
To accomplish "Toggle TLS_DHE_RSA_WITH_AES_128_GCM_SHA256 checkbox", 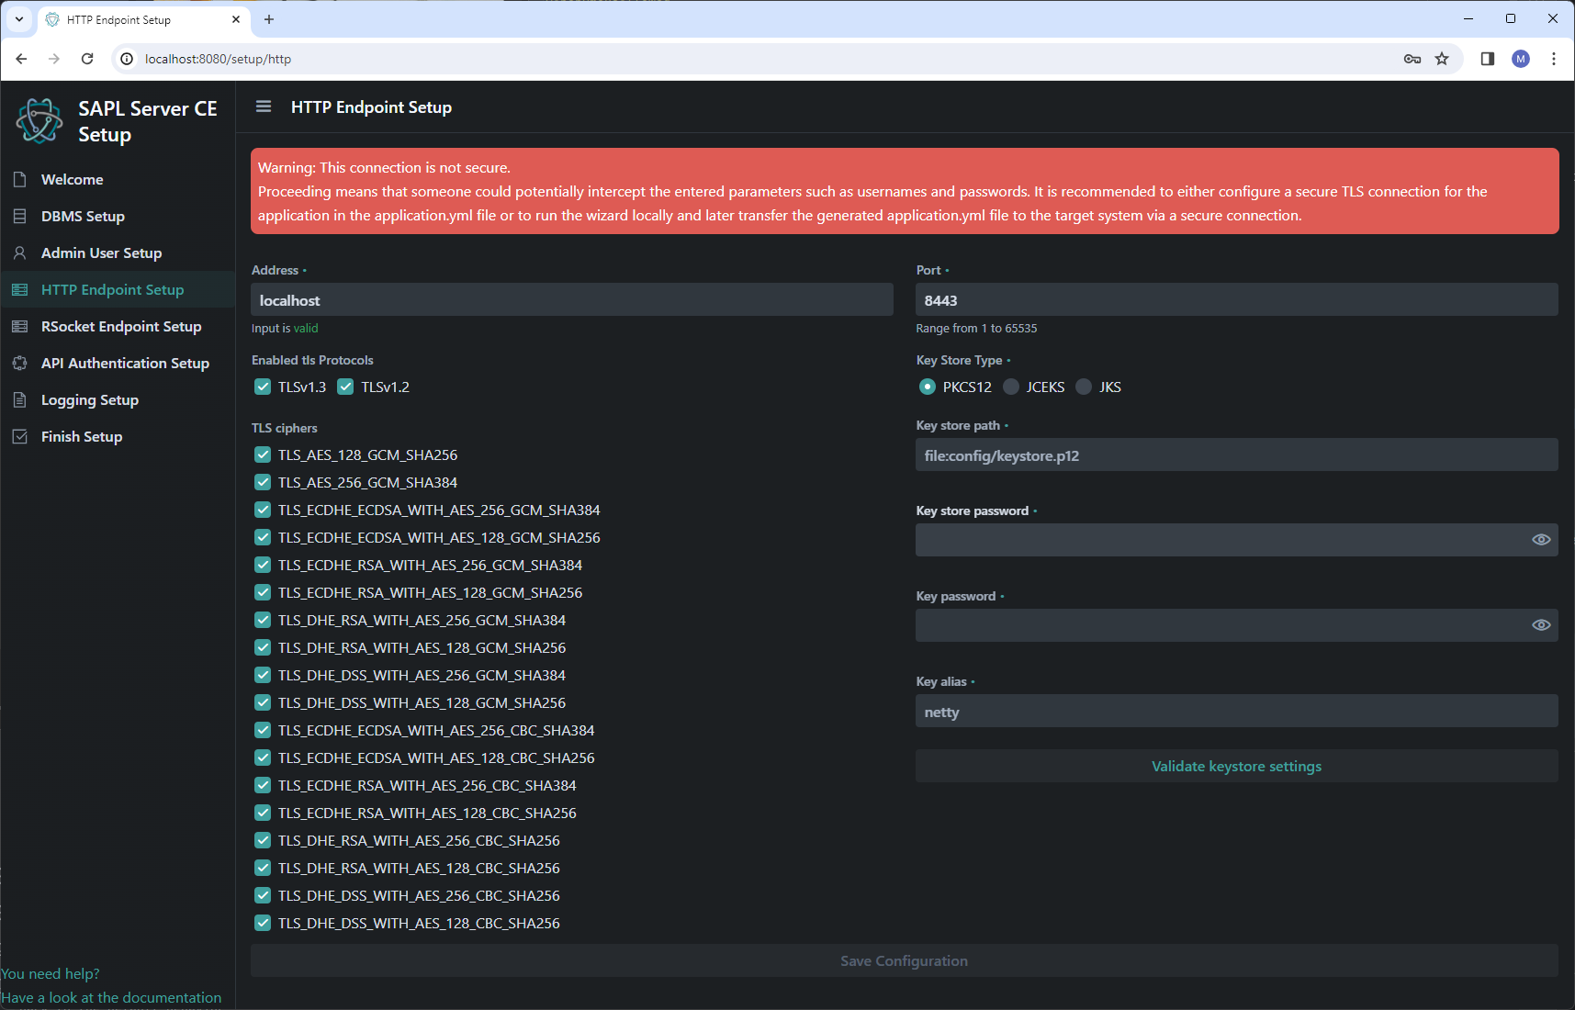I will point(263,647).
